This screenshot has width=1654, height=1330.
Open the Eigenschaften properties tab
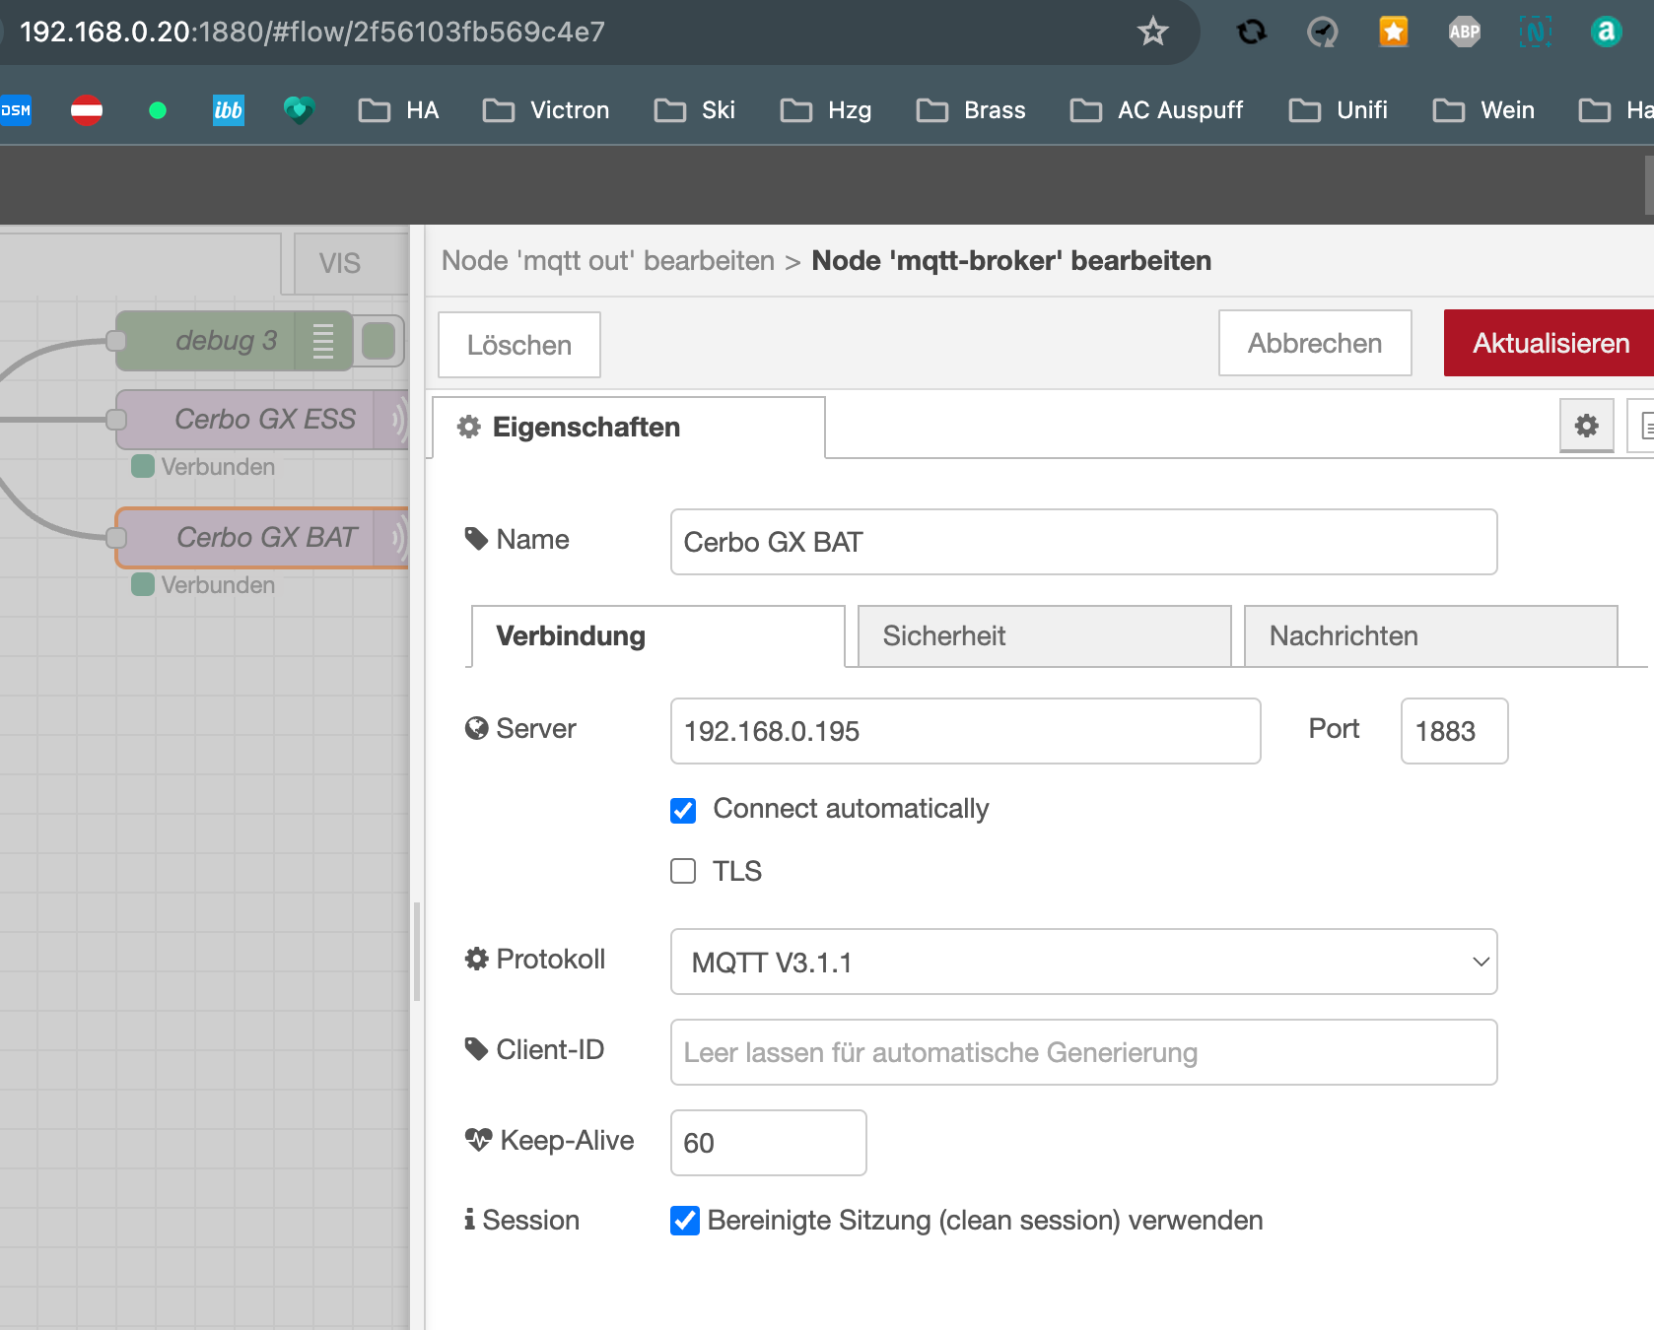pyautogui.click(x=628, y=428)
